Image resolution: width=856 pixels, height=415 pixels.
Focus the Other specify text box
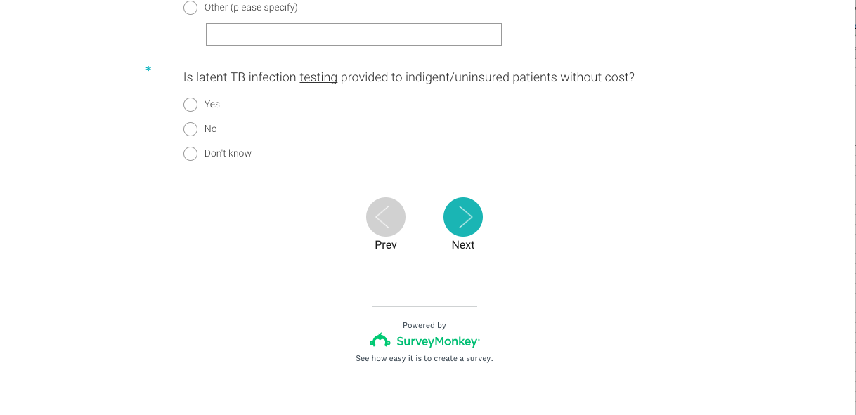(x=354, y=34)
